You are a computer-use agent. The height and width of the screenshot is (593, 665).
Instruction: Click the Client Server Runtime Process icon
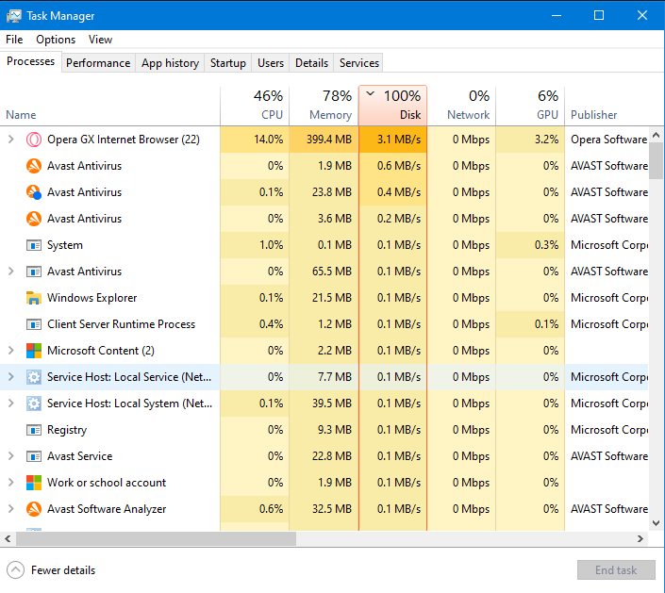click(34, 324)
